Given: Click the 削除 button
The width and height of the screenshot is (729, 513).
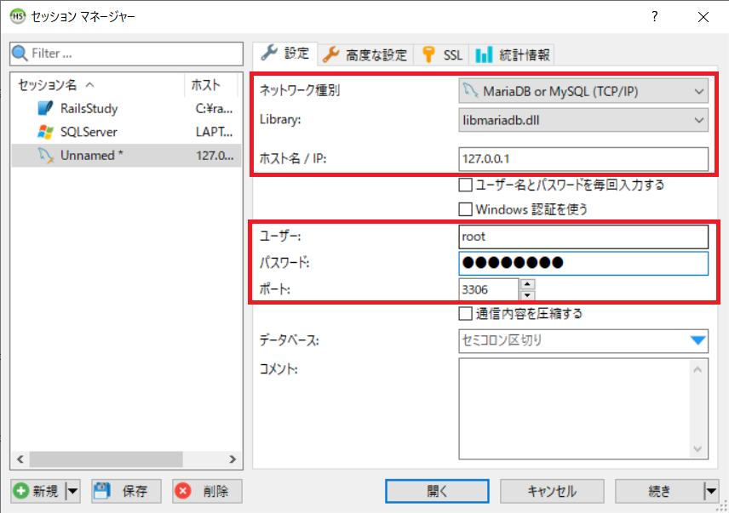Looking at the screenshot, I should (207, 491).
